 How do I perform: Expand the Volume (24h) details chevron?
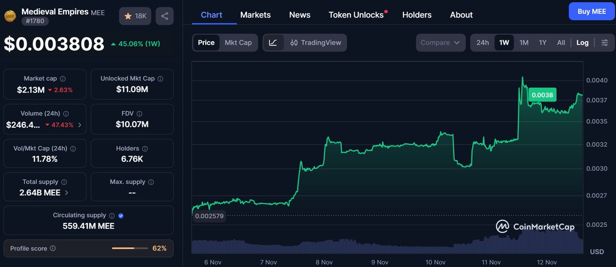[79, 125]
